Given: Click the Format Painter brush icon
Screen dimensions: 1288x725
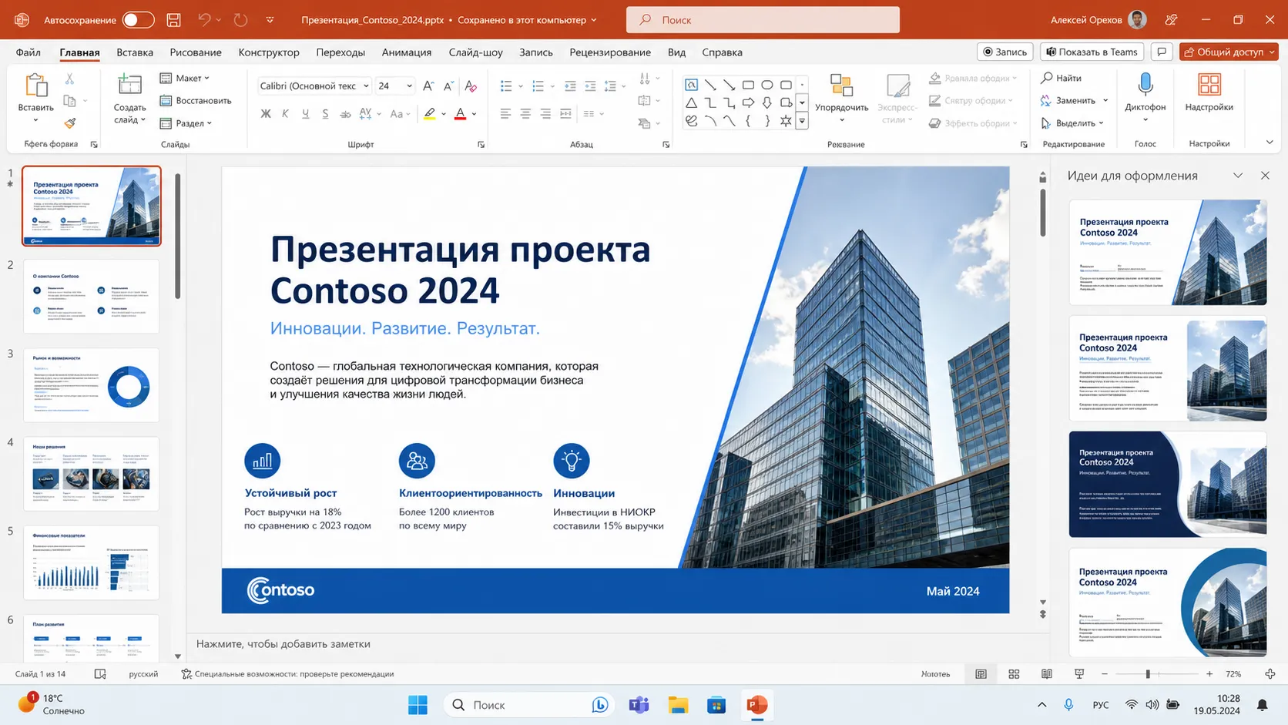Looking at the screenshot, I should coord(70,123).
